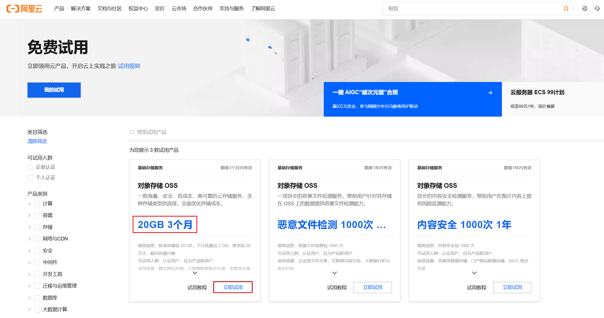Expand the 中间件 category arrow

point(29,262)
